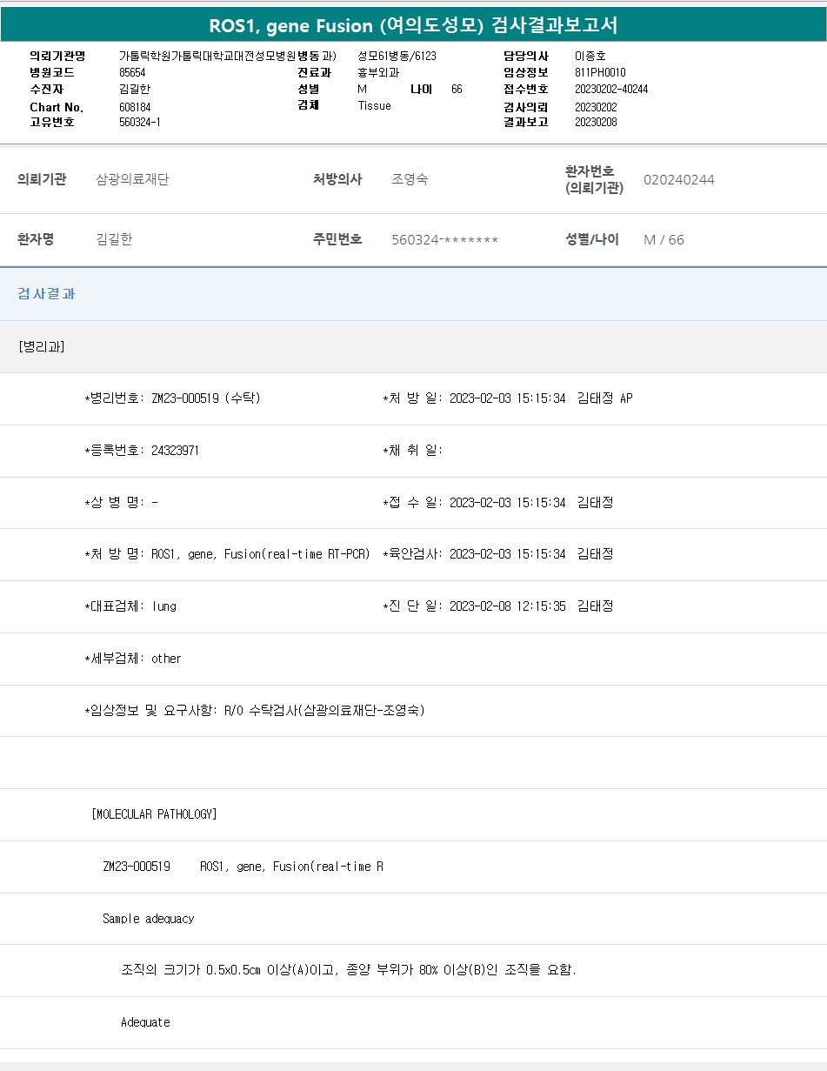Click the [MOLECULAR PATHOLOGY] heading
The image size is (827, 1071).
click(x=154, y=814)
